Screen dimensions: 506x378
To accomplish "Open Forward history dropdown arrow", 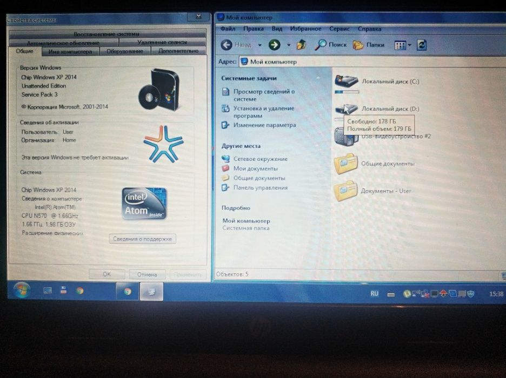I will (x=289, y=45).
